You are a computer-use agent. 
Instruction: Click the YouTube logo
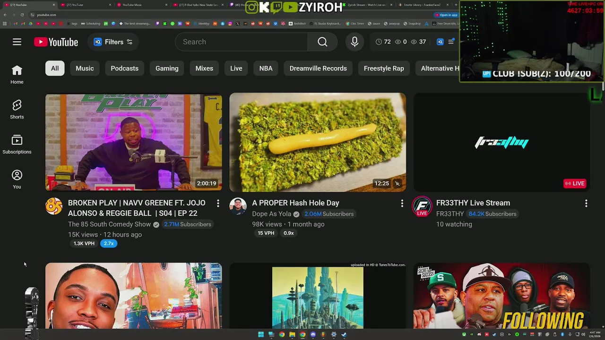pos(56,42)
